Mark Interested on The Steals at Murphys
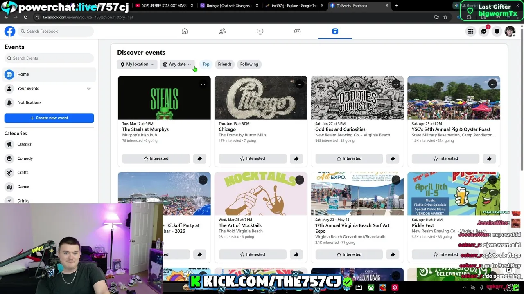524x294 pixels. point(156,158)
